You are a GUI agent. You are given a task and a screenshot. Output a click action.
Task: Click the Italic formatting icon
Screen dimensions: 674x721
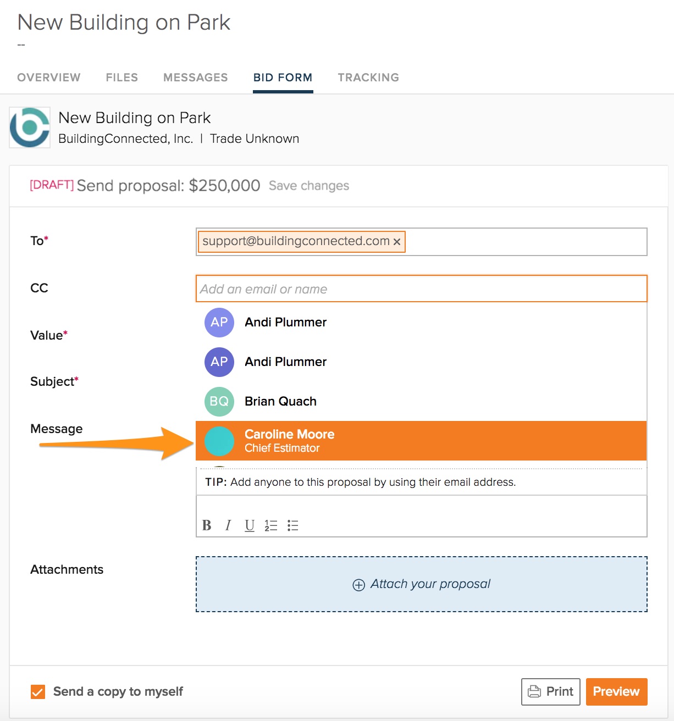(x=228, y=525)
